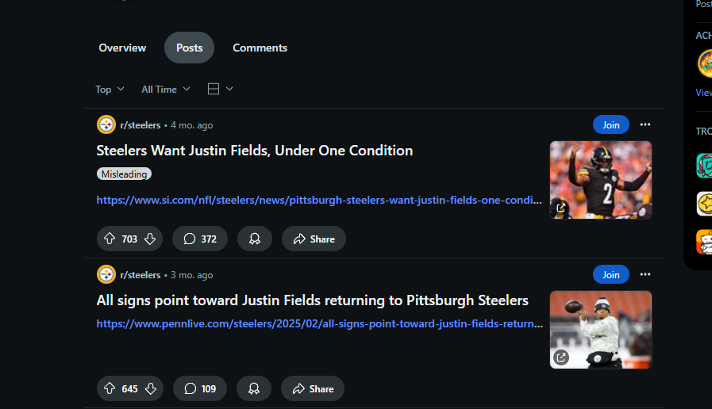Upvote the post with 645 votes
Viewport: 712px width, 409px height.
(110, 388)
